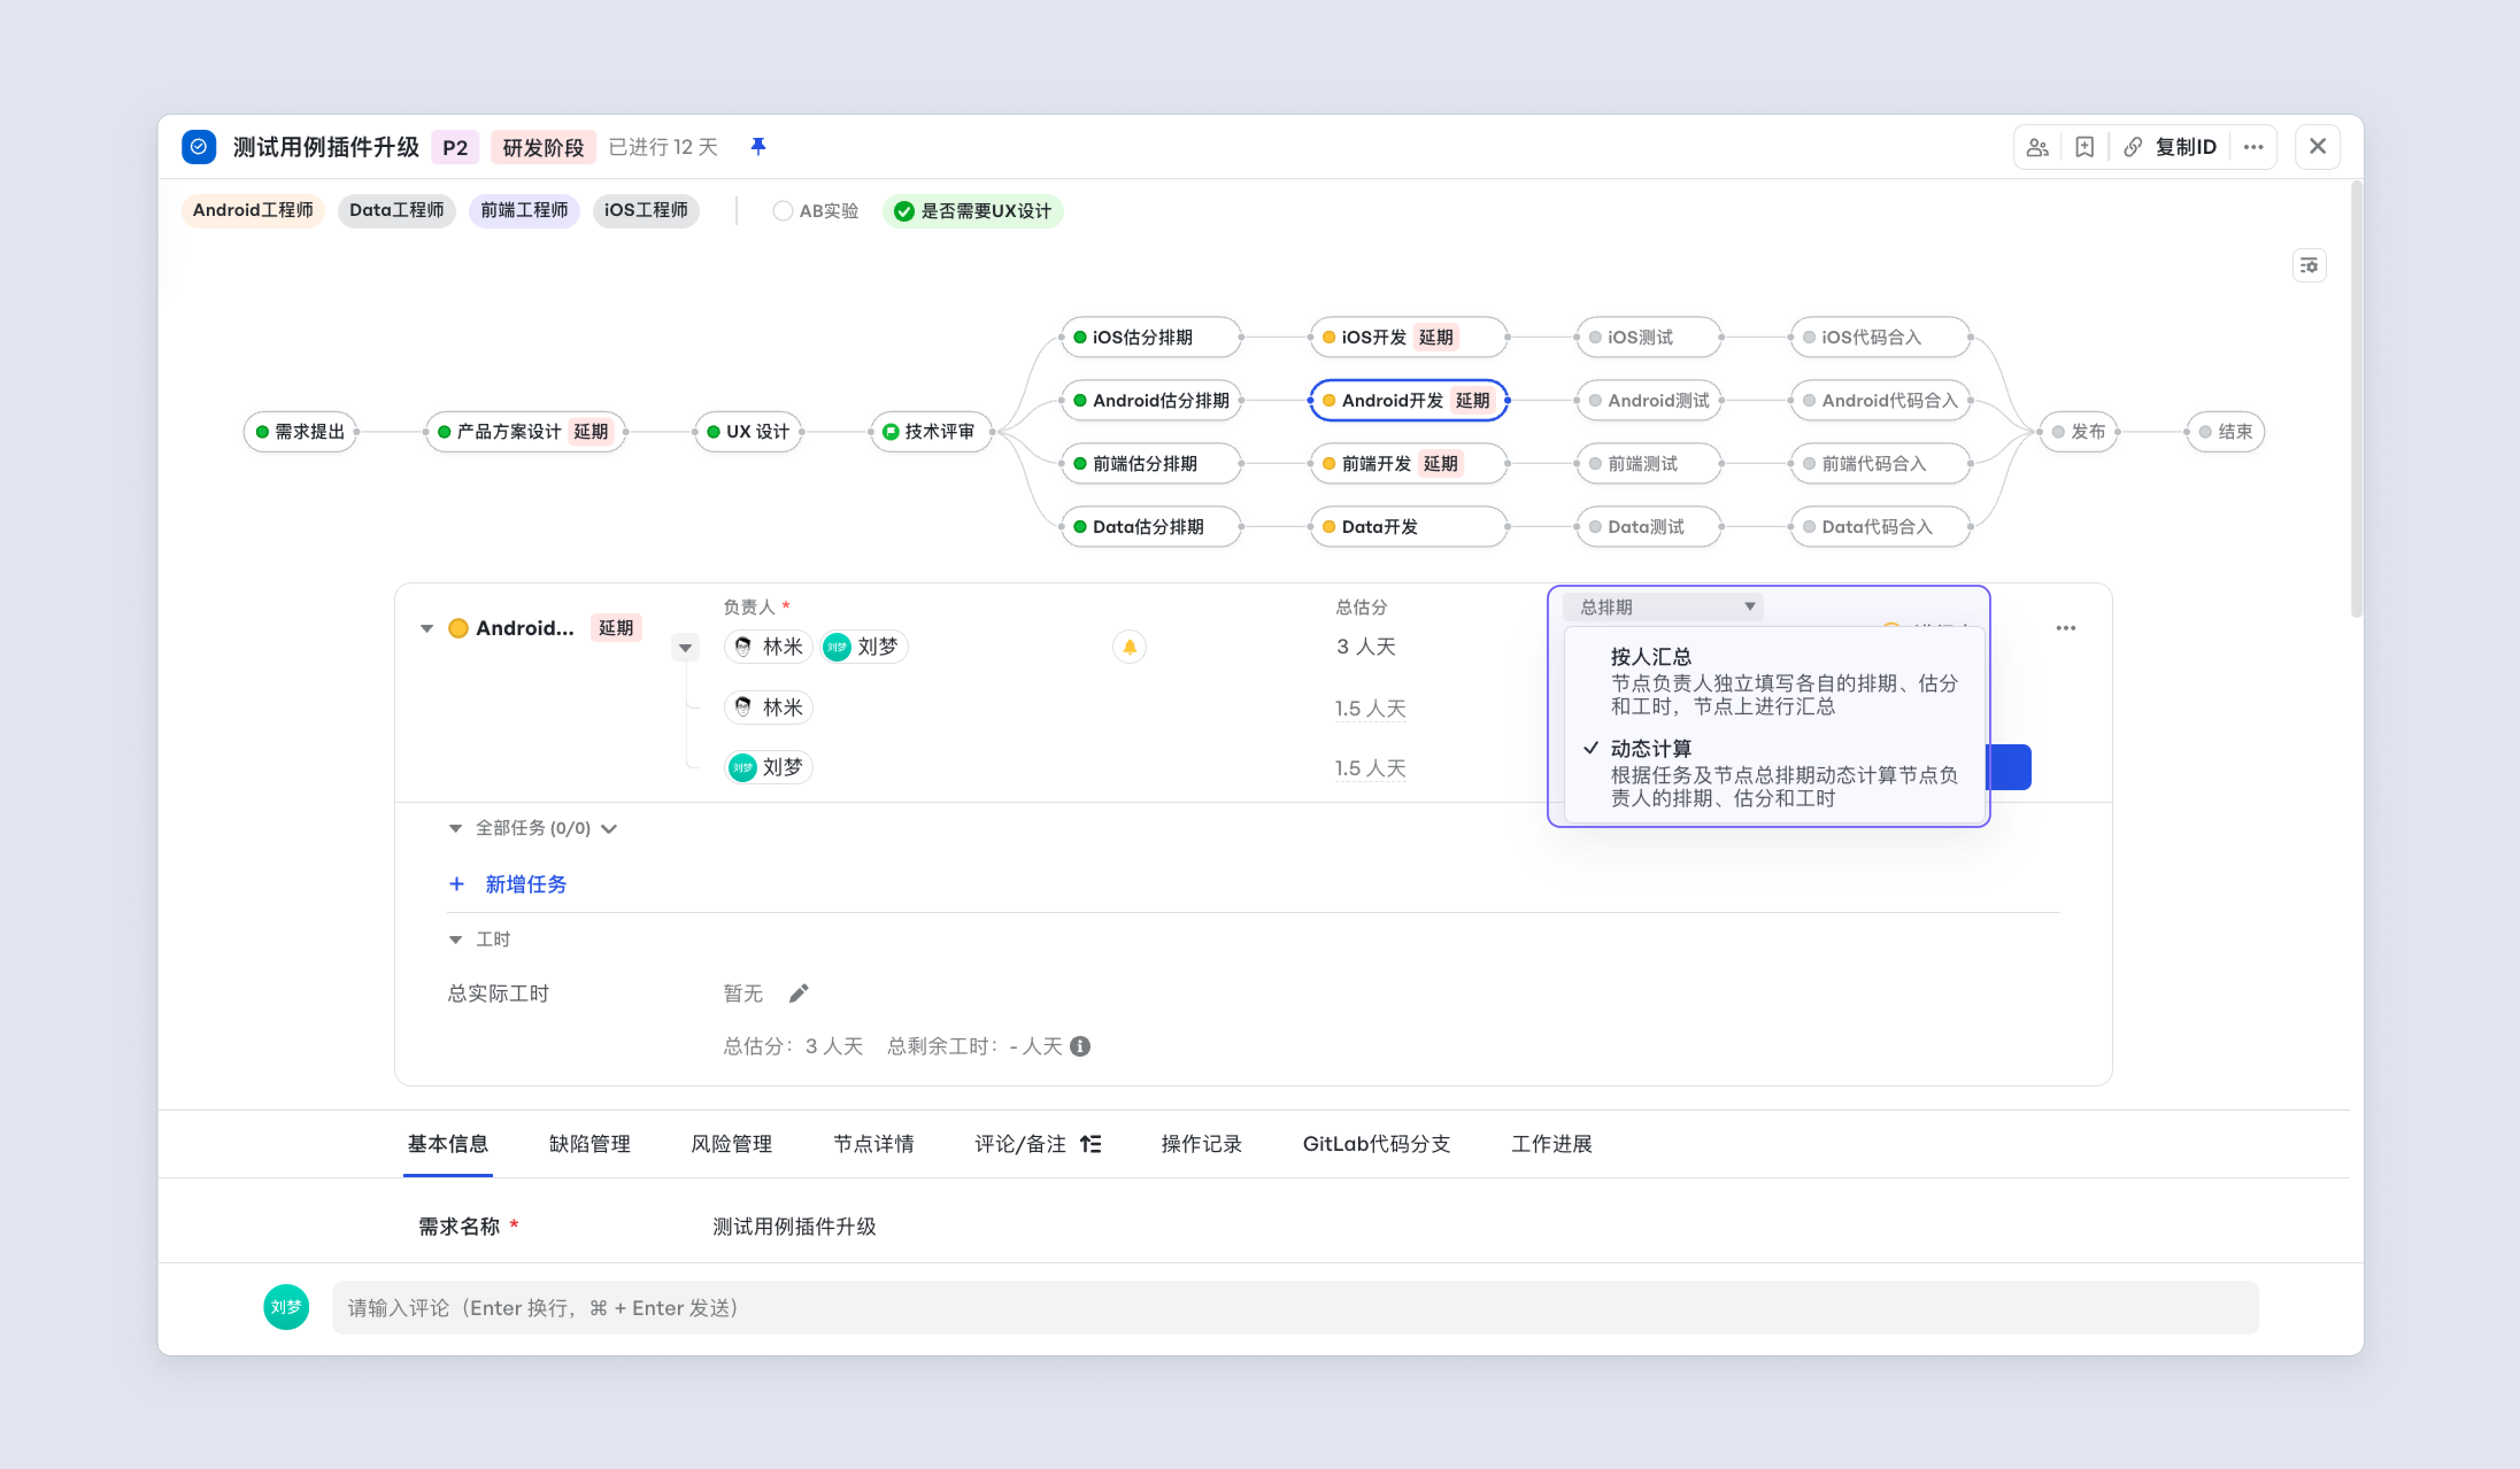This screenshot has height=1469, width=2520.
Task: Switch to 评论/备注 tab
Action: (1021, 1144)
